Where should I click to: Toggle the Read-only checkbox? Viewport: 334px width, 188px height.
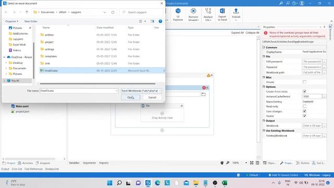304,106
